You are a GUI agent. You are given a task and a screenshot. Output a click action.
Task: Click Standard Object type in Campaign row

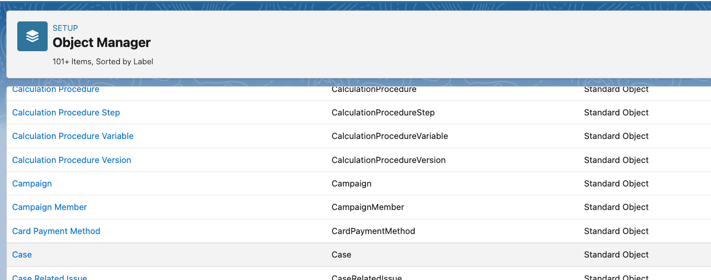pos(616,184)
